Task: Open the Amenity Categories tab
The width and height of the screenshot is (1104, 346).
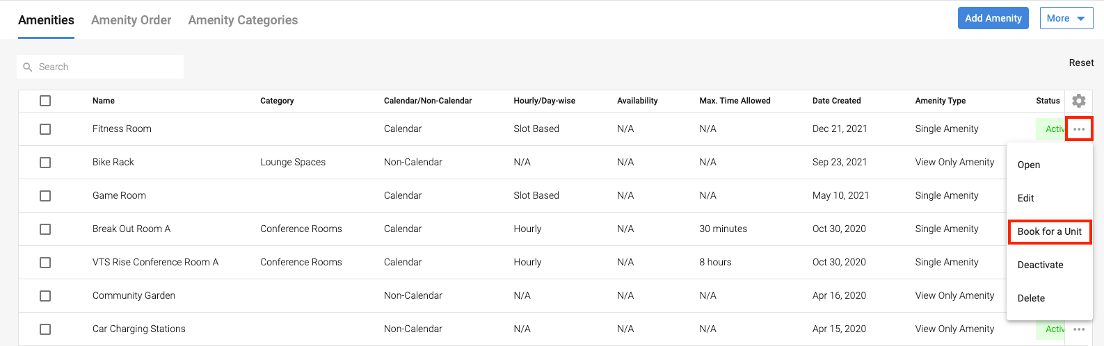Action: [x=243, y=20]
